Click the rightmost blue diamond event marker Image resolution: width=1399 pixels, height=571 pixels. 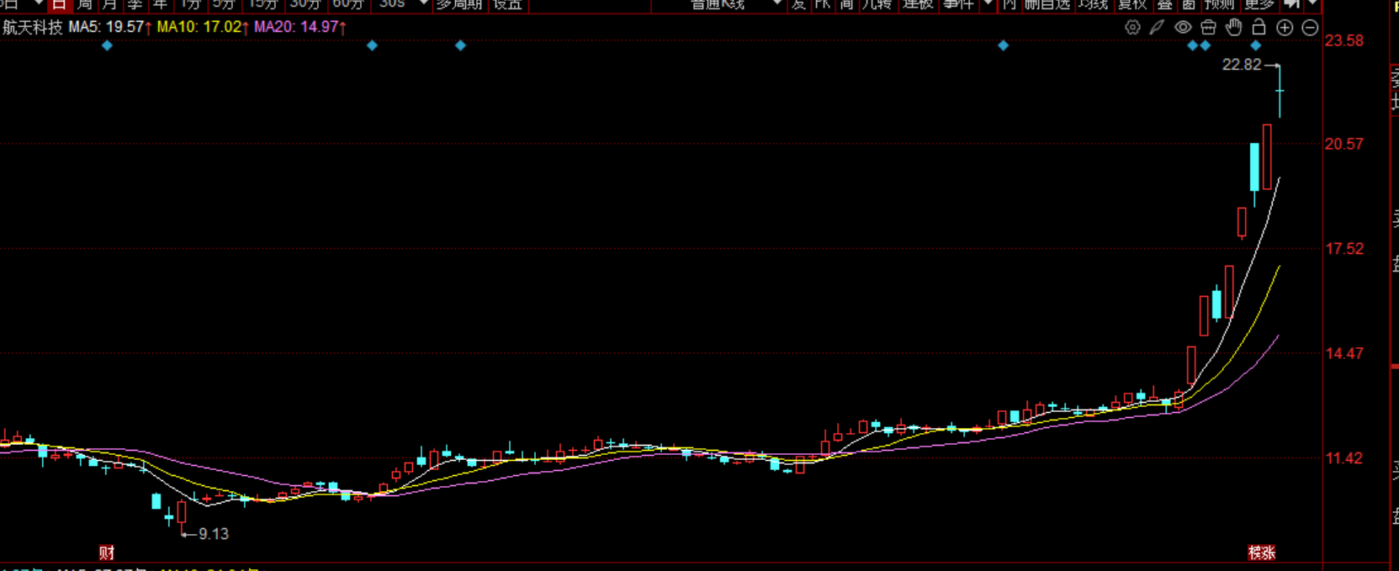1255,45
